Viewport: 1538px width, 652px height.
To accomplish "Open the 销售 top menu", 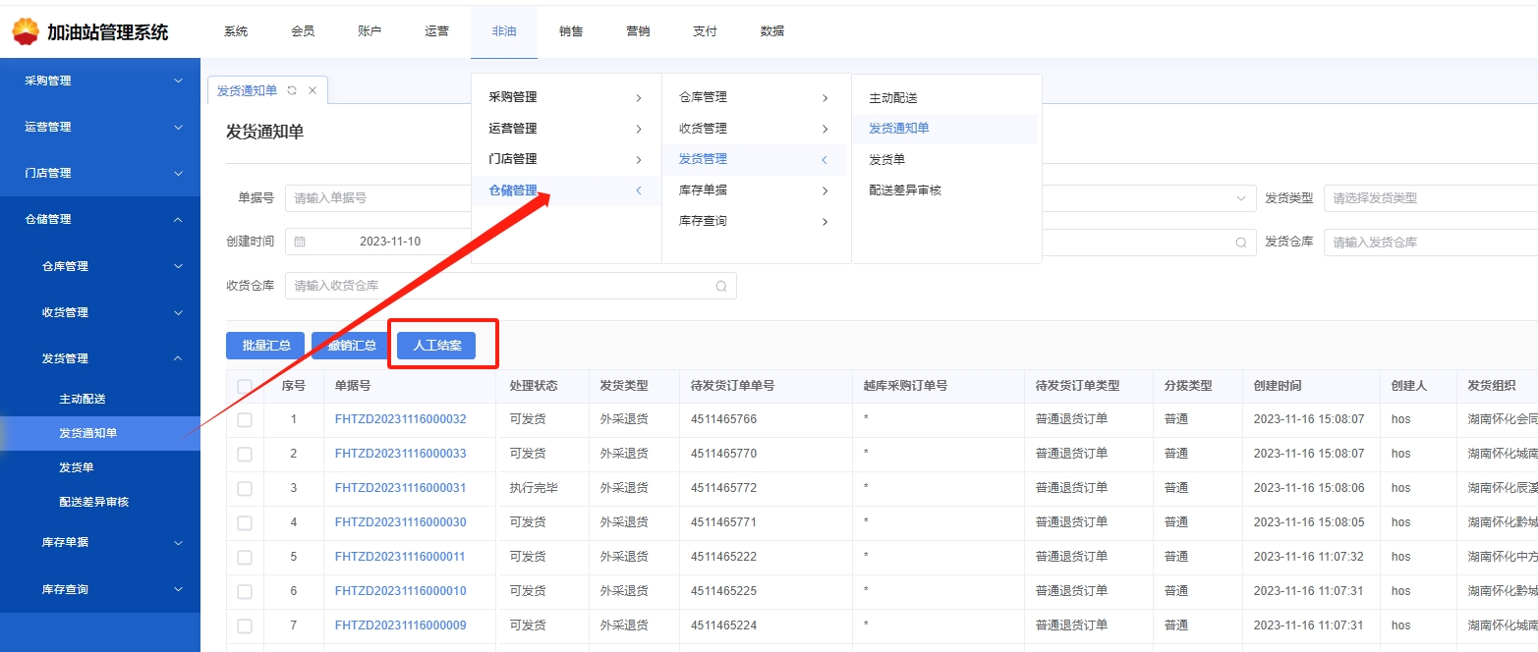I will coord(571,31).
